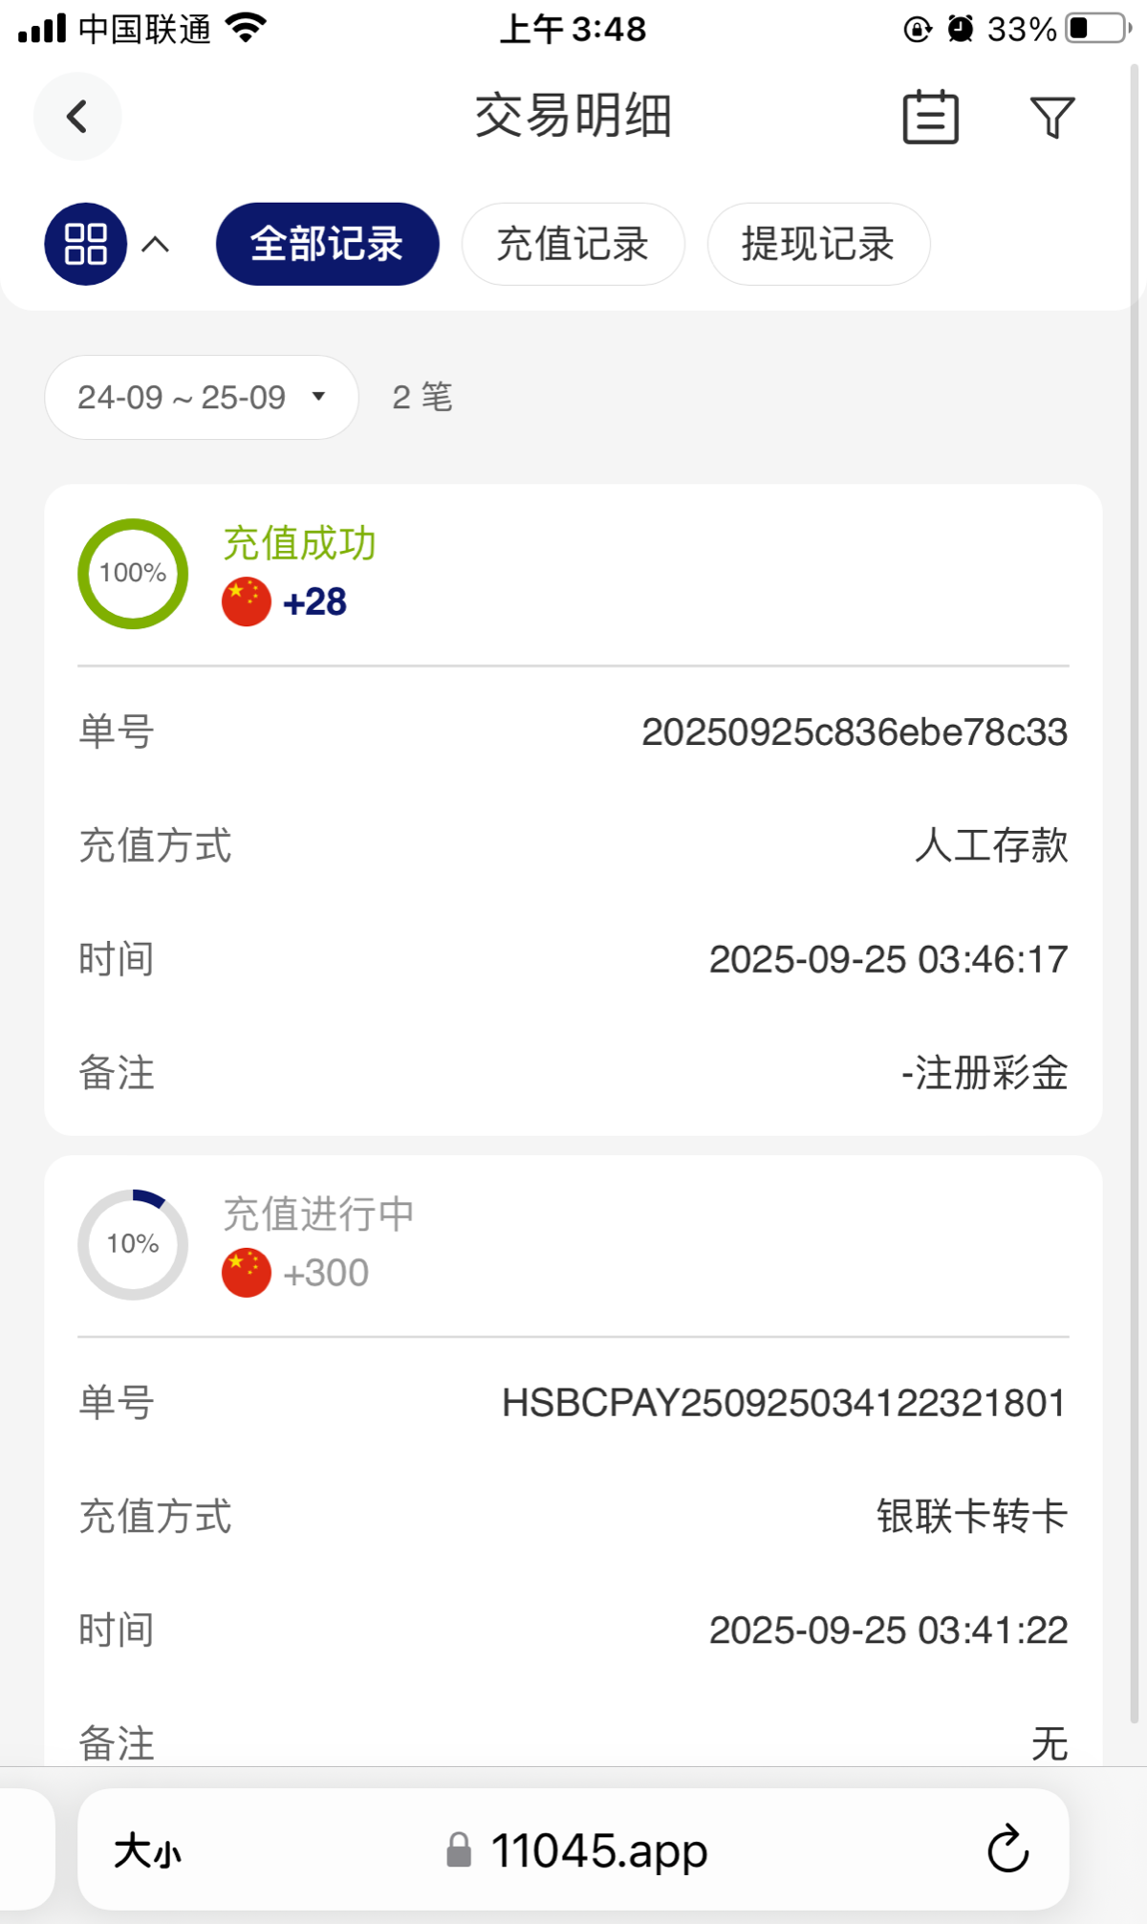Collapse the category chevron arrow
Image resolution: width=1147 pixels, height=1924 pixels.
pyautogui.click(x=156, y=245)
